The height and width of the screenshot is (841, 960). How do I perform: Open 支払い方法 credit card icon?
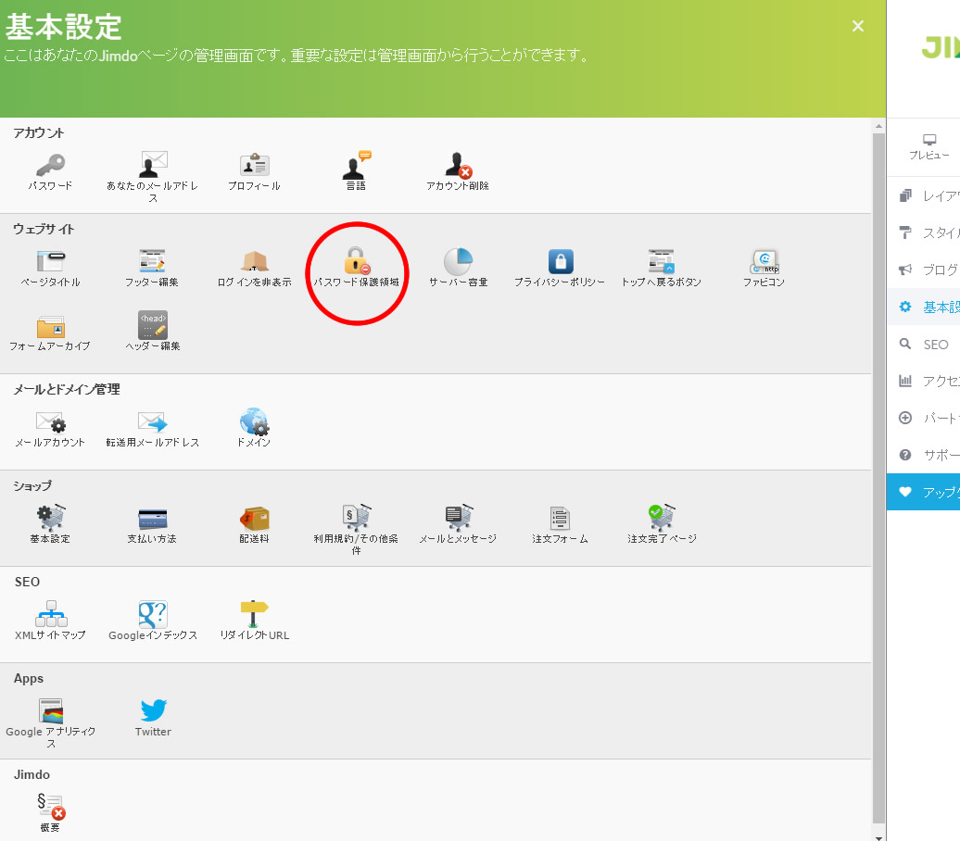pyautogui.click(x=153, y=519)
